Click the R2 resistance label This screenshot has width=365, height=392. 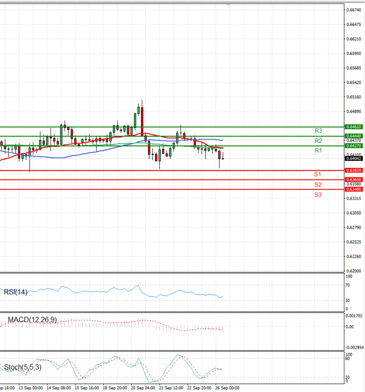click(318, 141)
